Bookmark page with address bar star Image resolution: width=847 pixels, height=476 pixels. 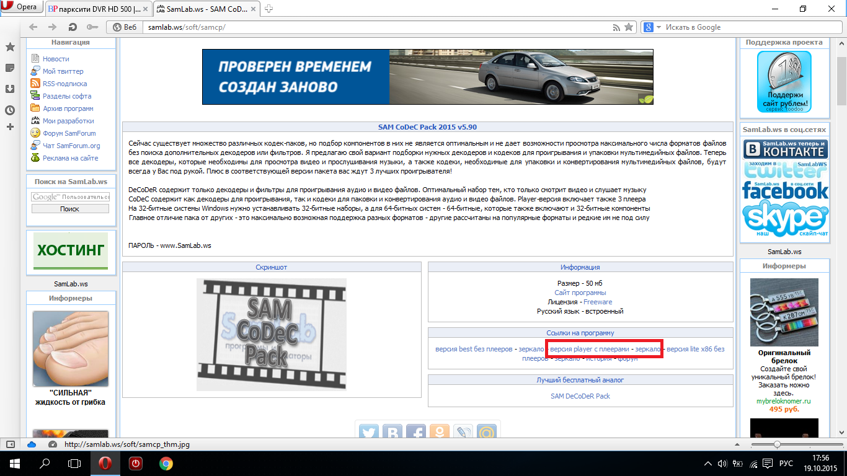(629, 27)
